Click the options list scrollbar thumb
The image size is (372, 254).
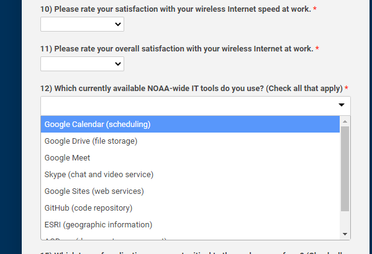click(x=345, y=169)
